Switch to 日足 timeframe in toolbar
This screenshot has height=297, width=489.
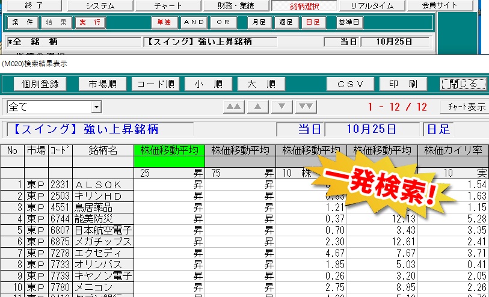(x=313, y=22)
